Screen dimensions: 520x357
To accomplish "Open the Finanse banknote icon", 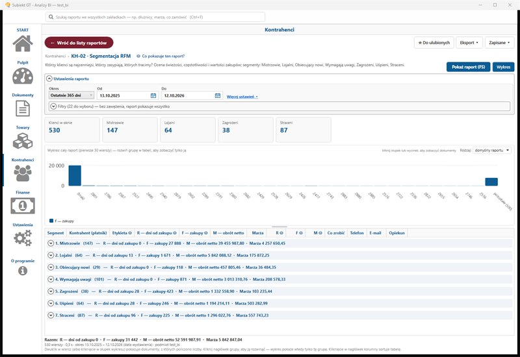I will click(23, 206).
